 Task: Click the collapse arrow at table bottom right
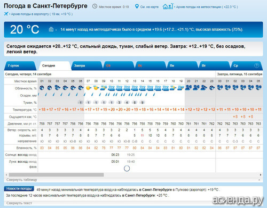coord(260,180)
